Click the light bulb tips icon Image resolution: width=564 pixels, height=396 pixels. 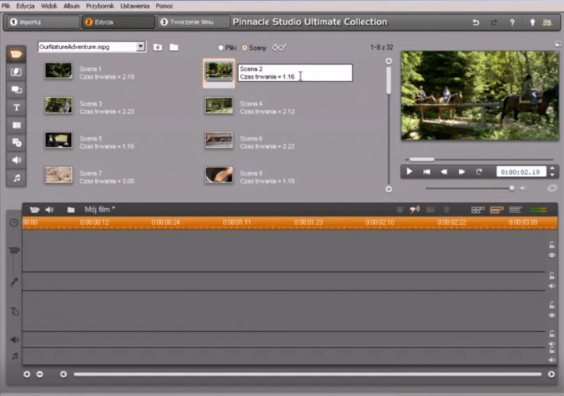pyautogui.click(x=532, y=23)
